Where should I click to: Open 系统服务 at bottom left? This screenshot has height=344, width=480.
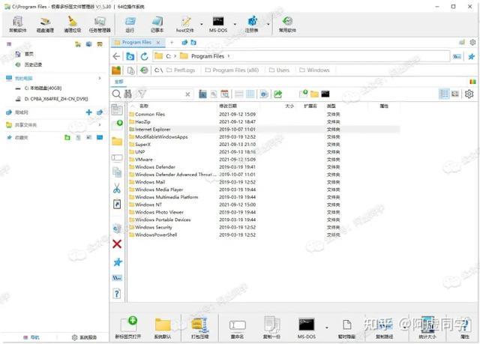click(85, 337)
